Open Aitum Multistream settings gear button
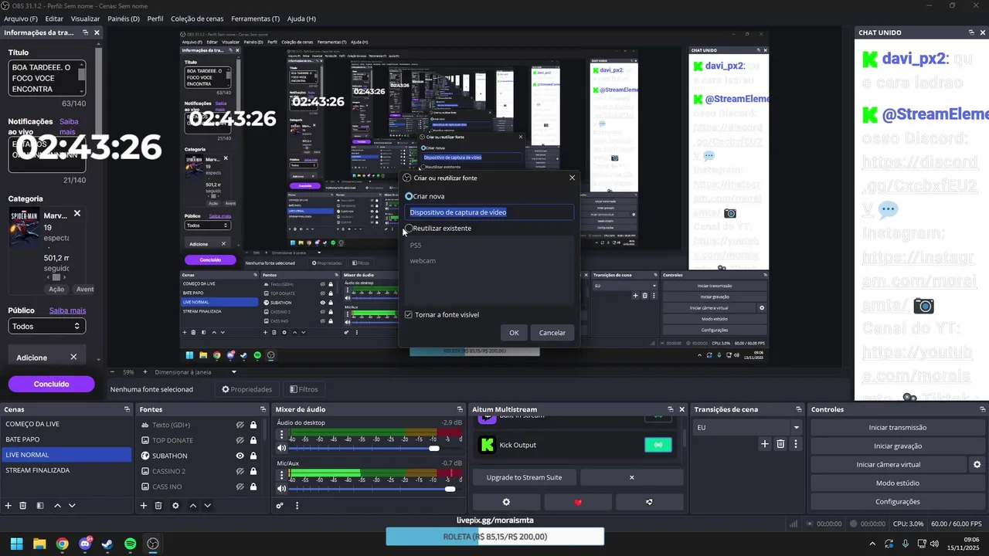 coord(506,502)
